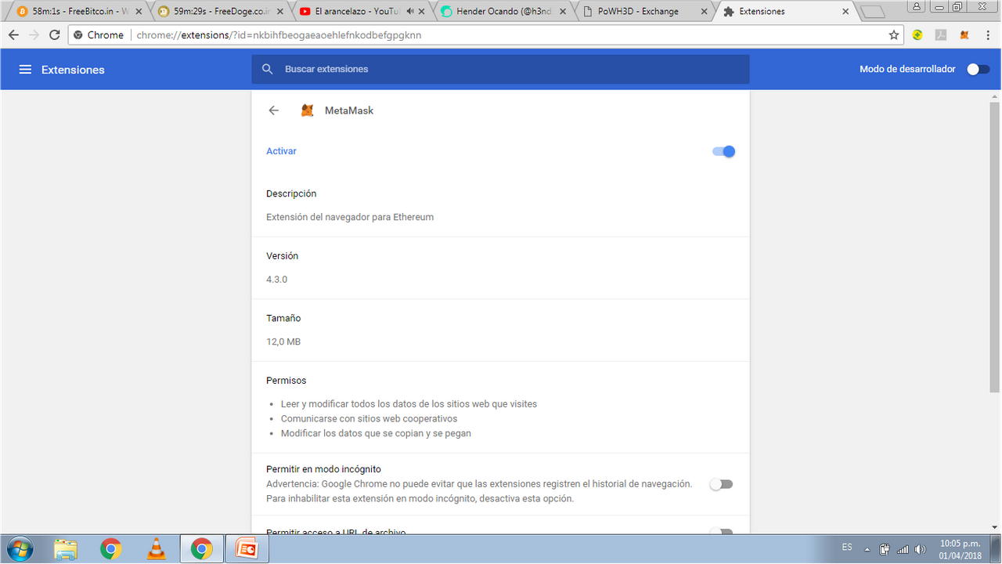Viewport: 1002px width, 564px height.
Task: Click the power status tray icon
Action: pos(885,548)
